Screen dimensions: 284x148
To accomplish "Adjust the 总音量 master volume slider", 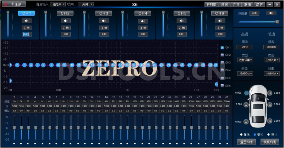I will 259,22.
